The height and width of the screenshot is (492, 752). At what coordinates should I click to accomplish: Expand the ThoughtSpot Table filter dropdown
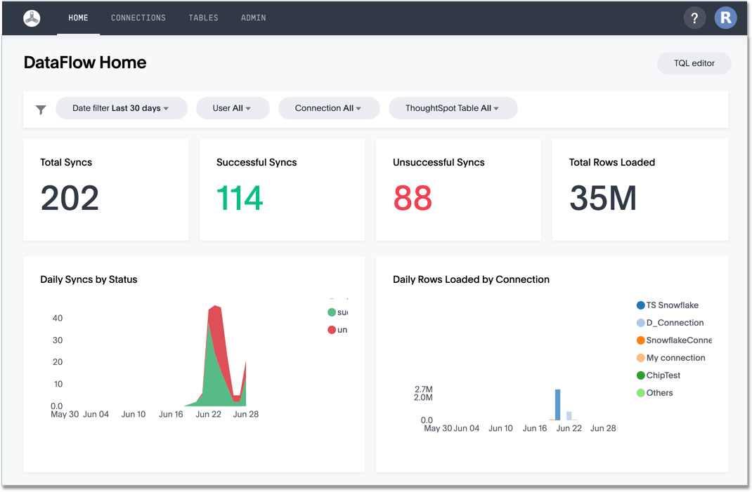pyautogui.click(x=453, y=108)
